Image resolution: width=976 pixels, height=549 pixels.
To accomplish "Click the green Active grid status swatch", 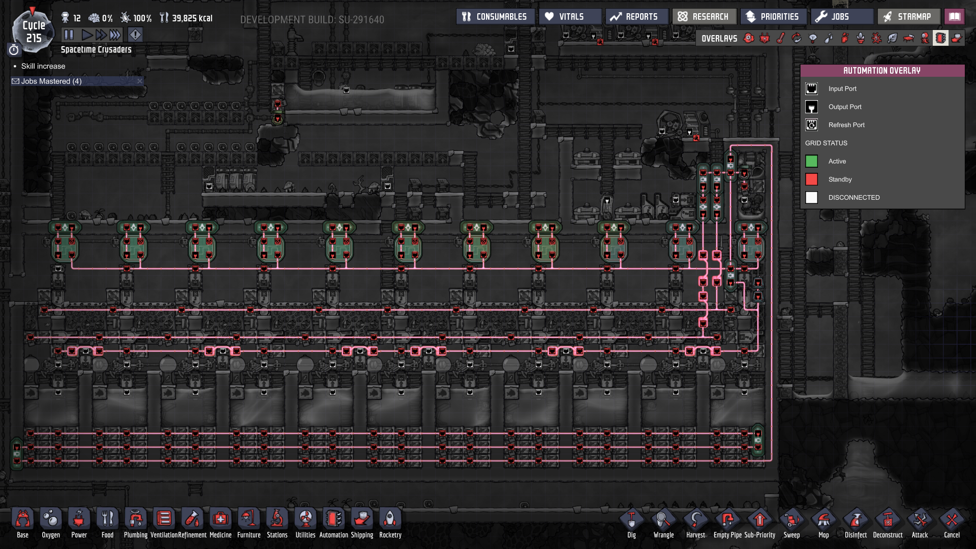I will click(x=811, y=161).
